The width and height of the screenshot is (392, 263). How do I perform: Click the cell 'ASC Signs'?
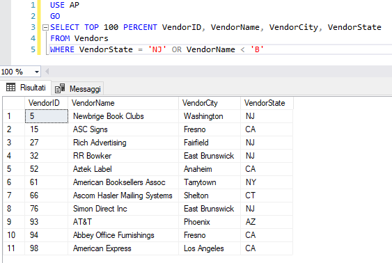(x=123, y=129)
